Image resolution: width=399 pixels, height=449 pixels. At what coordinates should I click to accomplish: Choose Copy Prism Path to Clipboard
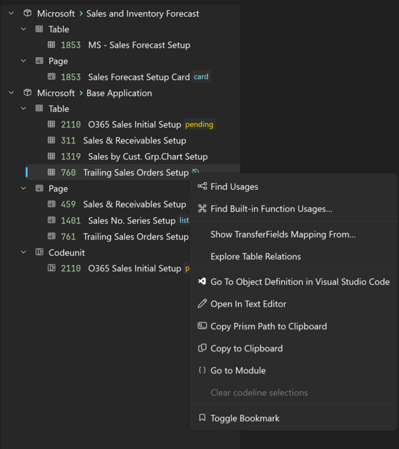(x=294, y=326)
